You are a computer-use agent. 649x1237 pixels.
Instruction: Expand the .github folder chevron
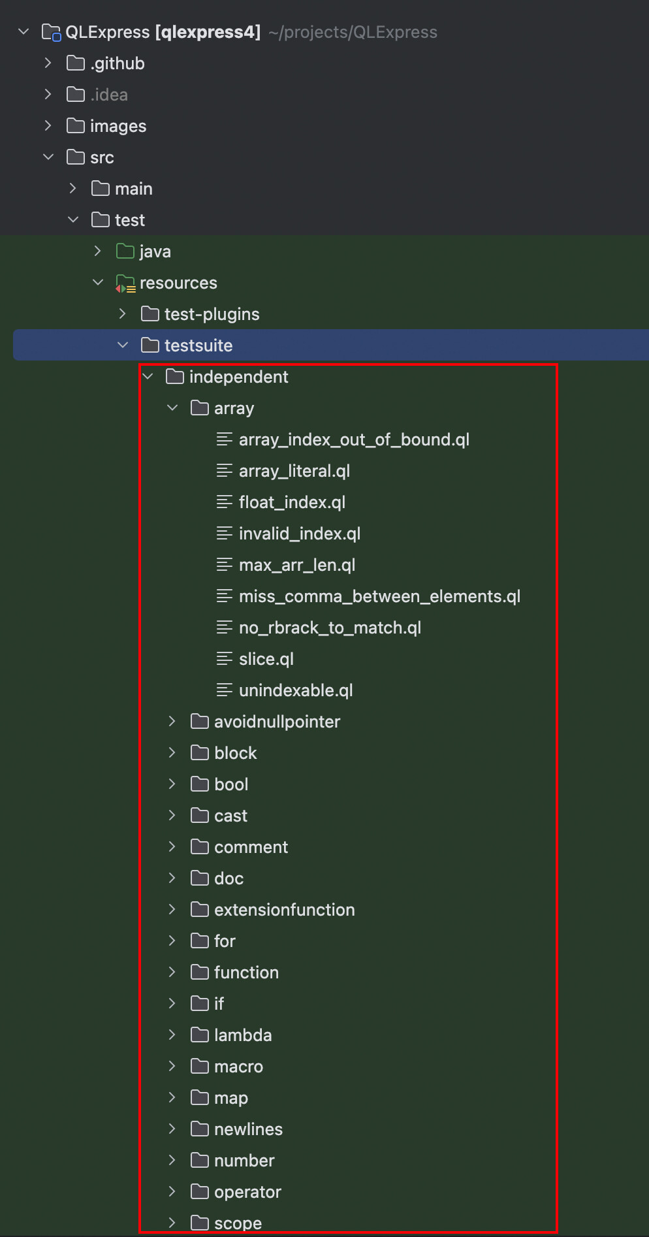[48, 63]
